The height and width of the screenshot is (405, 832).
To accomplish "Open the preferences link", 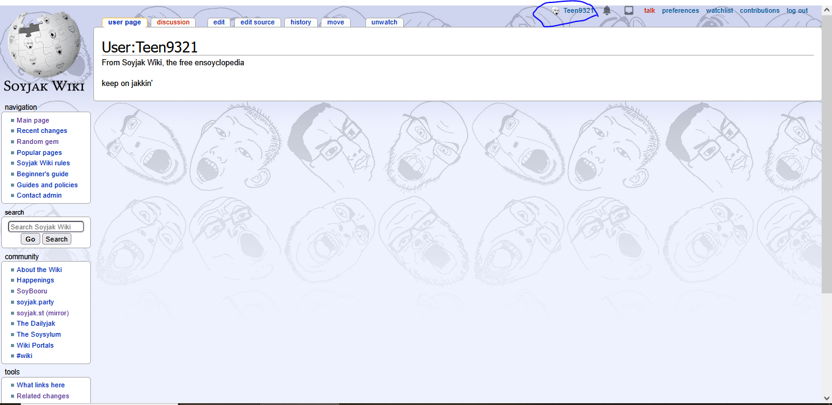I will (680, 10).
